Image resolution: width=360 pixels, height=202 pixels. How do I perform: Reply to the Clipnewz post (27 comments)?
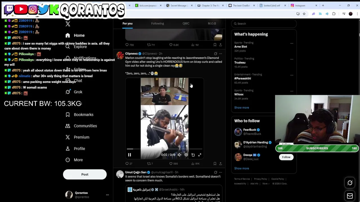pos(129,164)
